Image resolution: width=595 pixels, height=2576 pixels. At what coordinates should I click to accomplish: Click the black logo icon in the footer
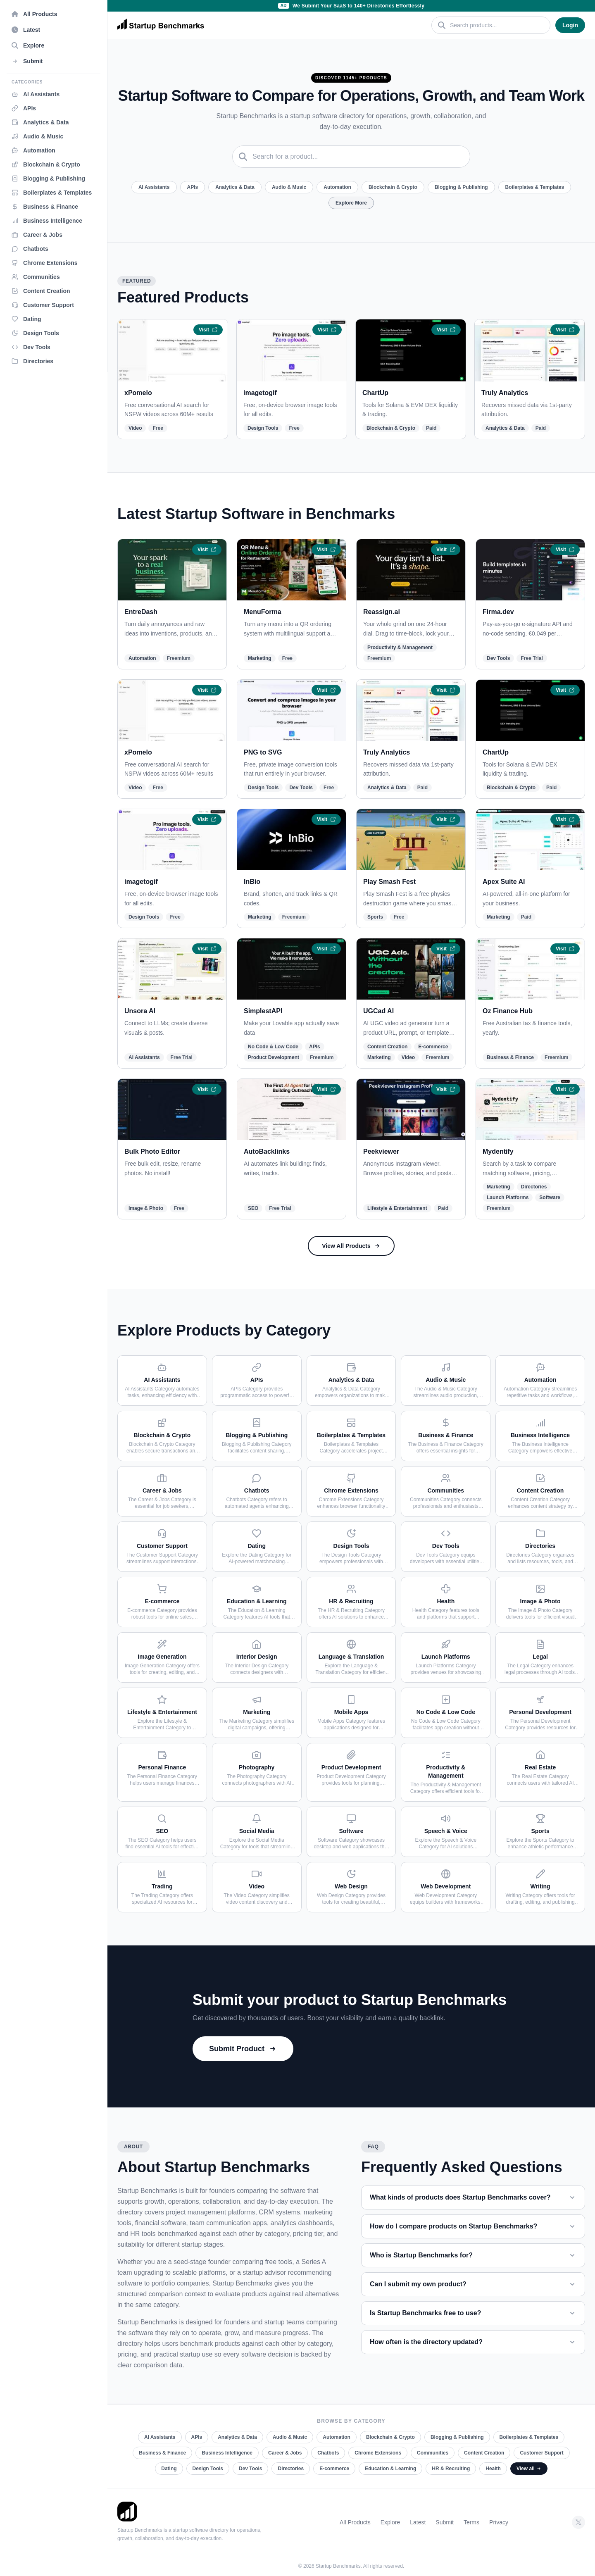pyautogui.click(x=127, y=2511)
